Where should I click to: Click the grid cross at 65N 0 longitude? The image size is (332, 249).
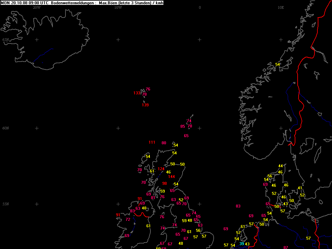point(199,40)
